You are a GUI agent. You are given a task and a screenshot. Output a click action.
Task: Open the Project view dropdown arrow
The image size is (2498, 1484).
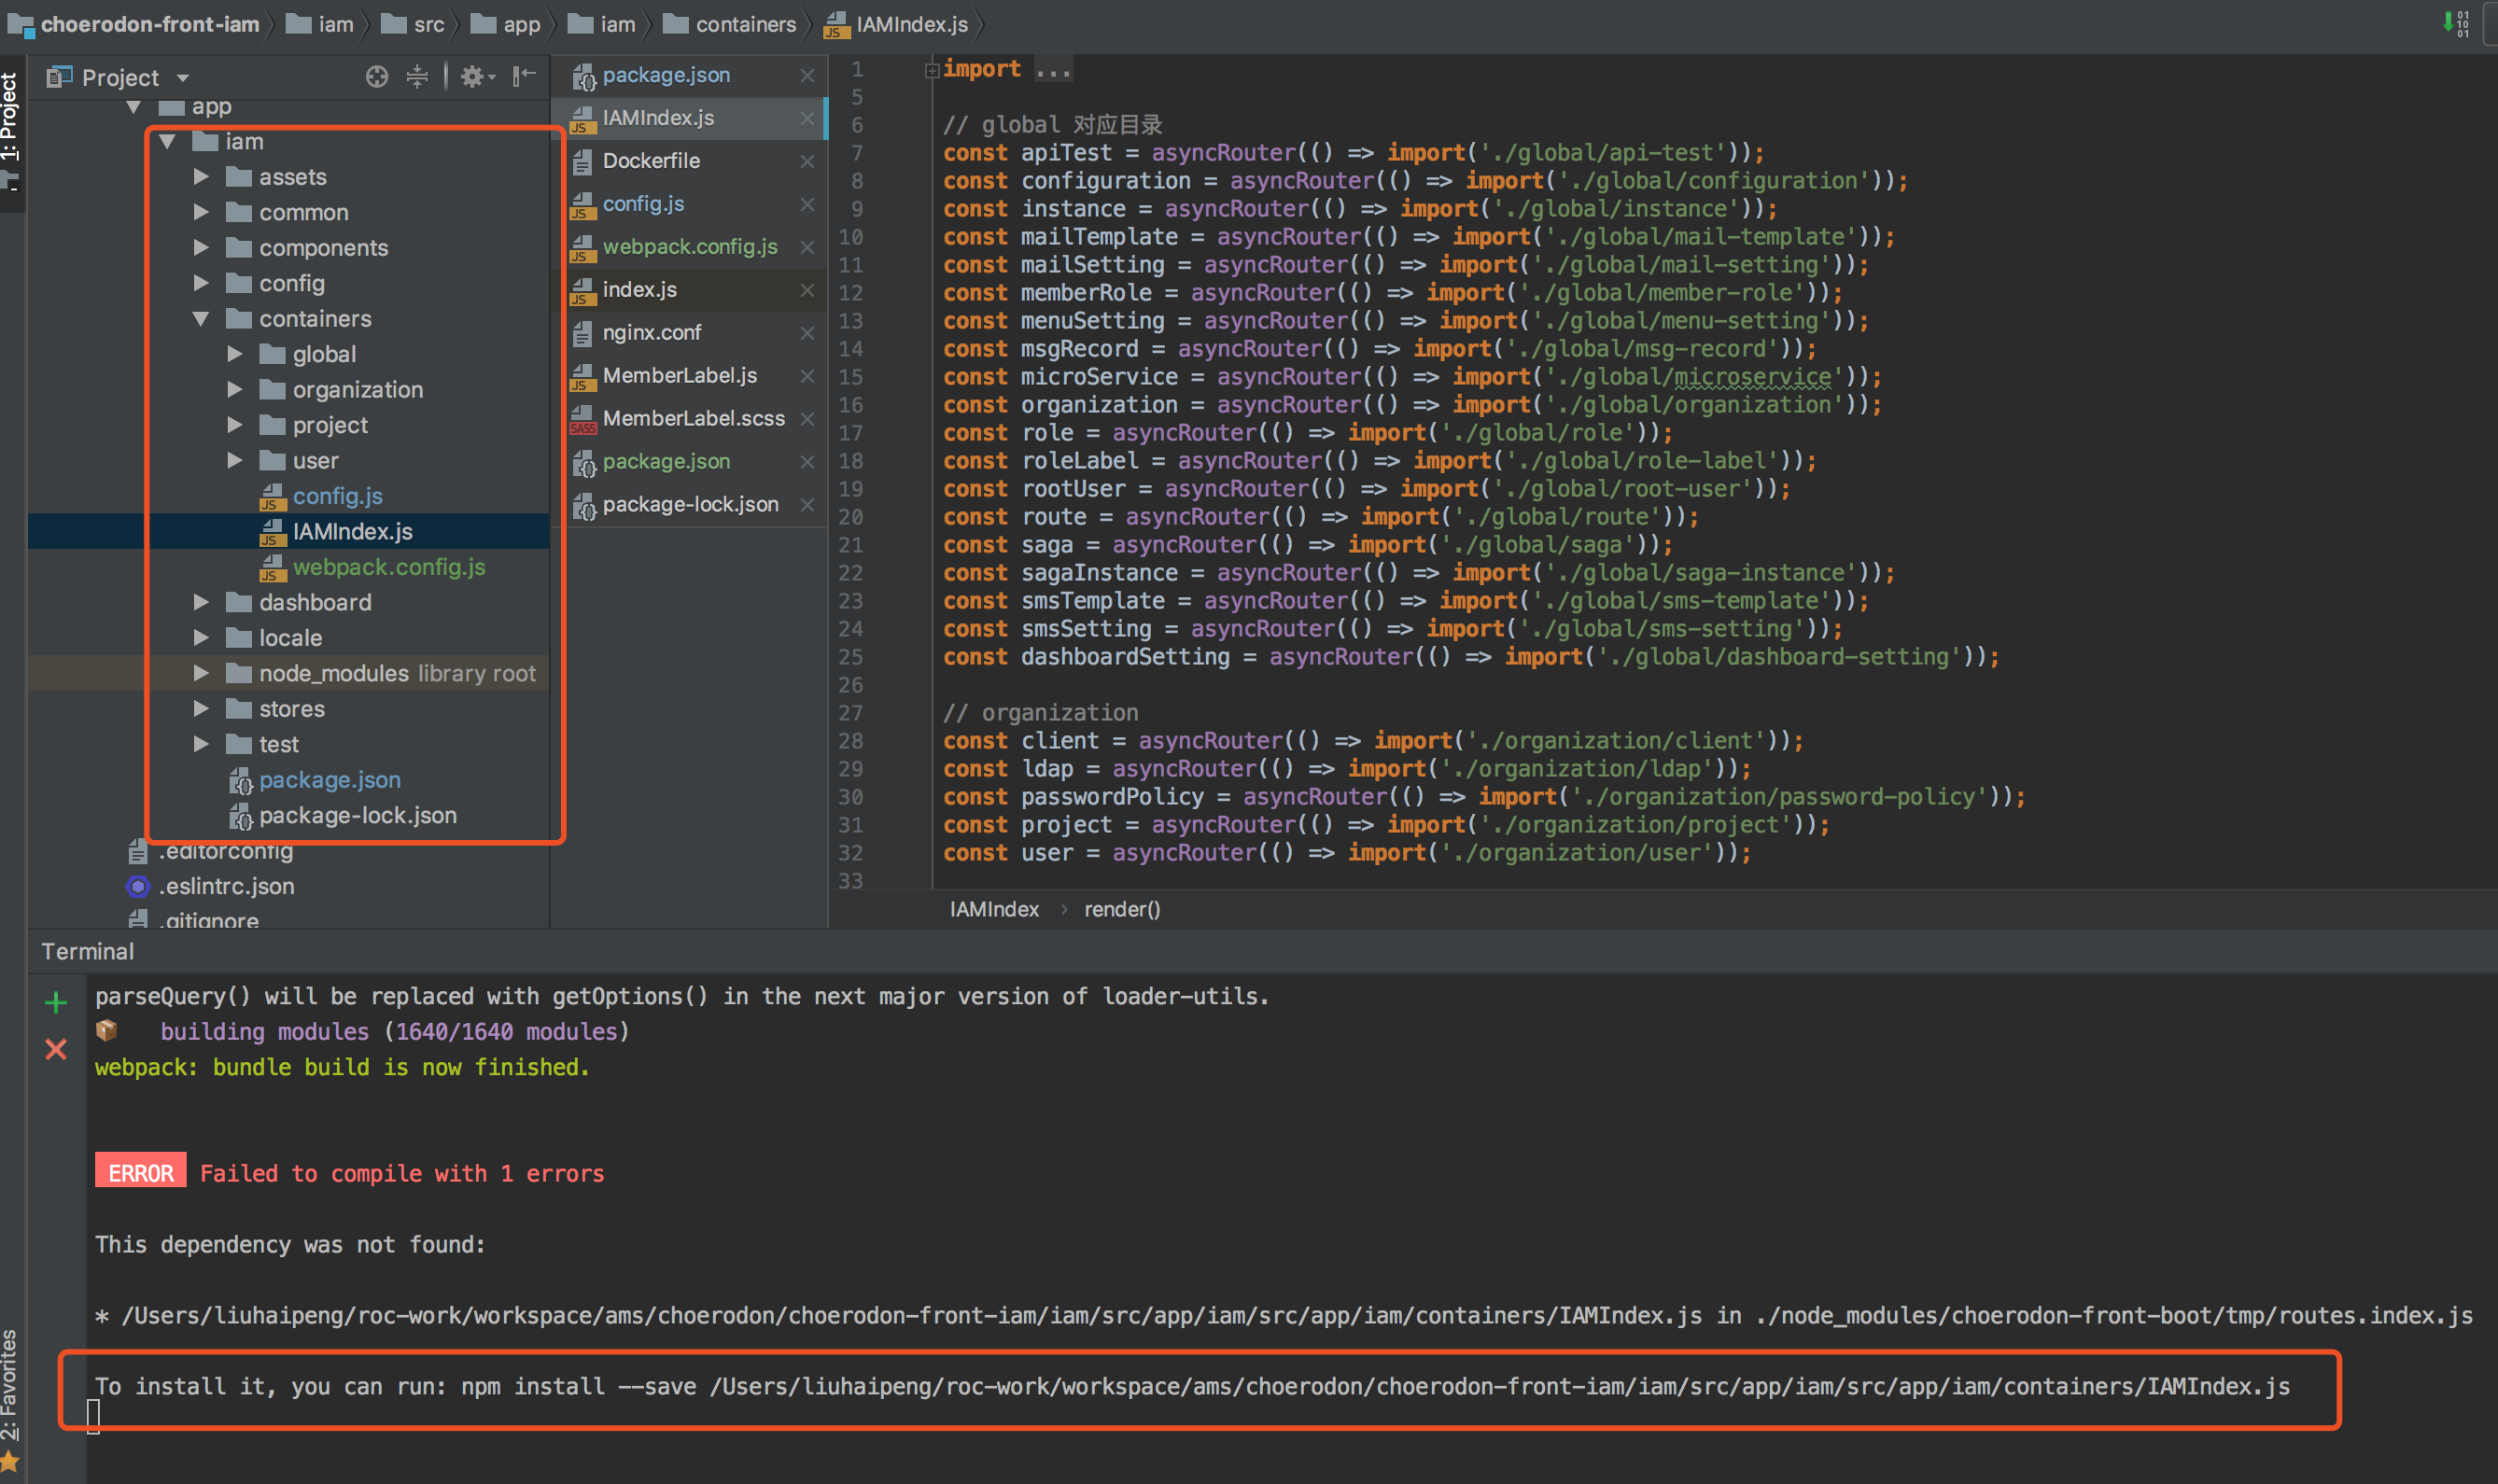pyautogui.click(x=182, y=78)
